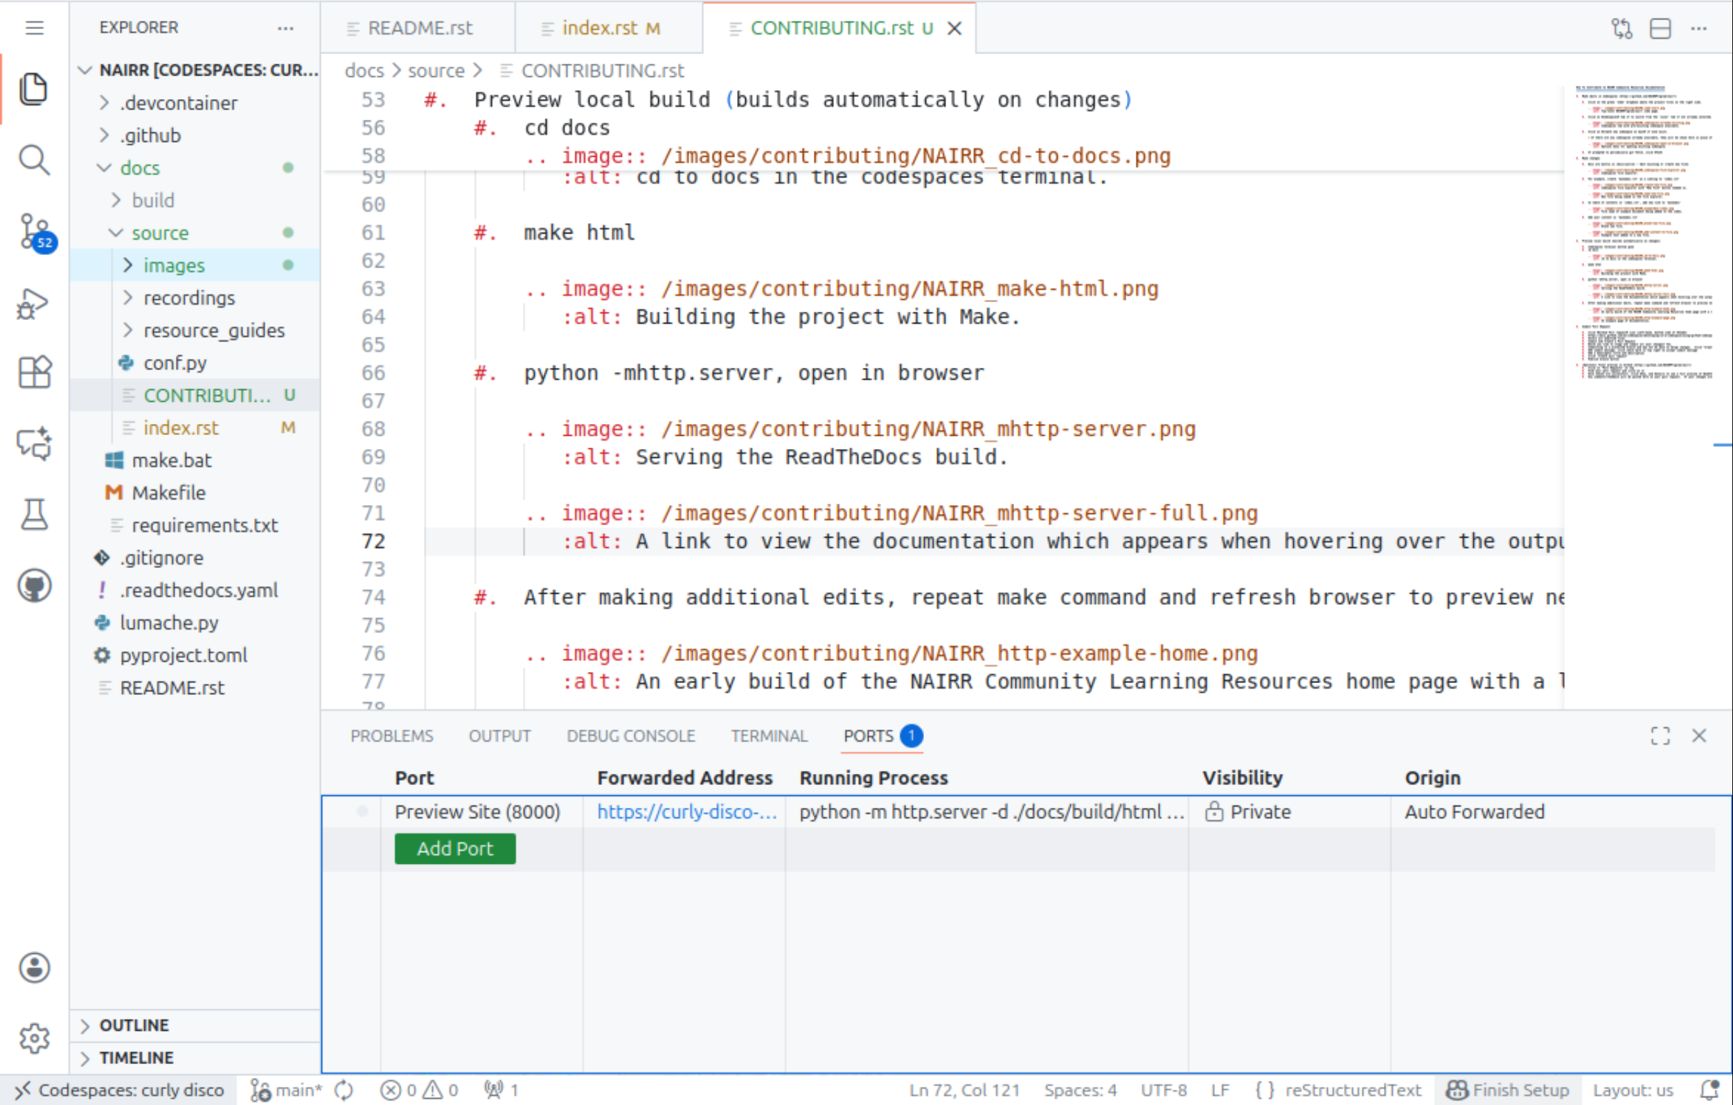Open the PROBLEMS panel tab

point(391,736)
